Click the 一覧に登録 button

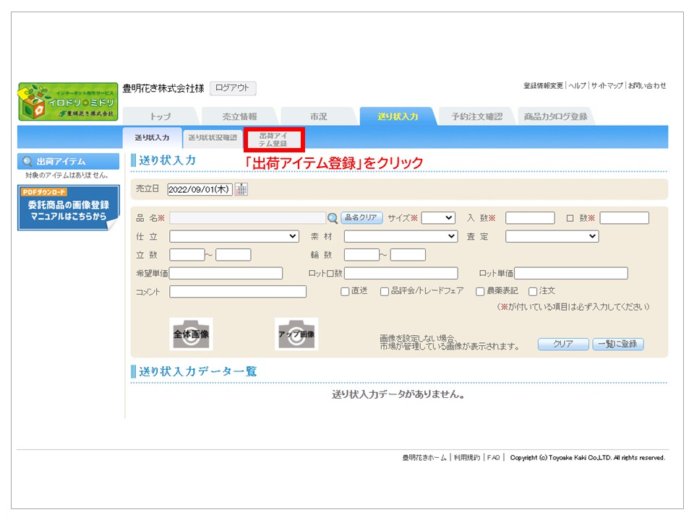pyautogui.click(x=617, y=344)
